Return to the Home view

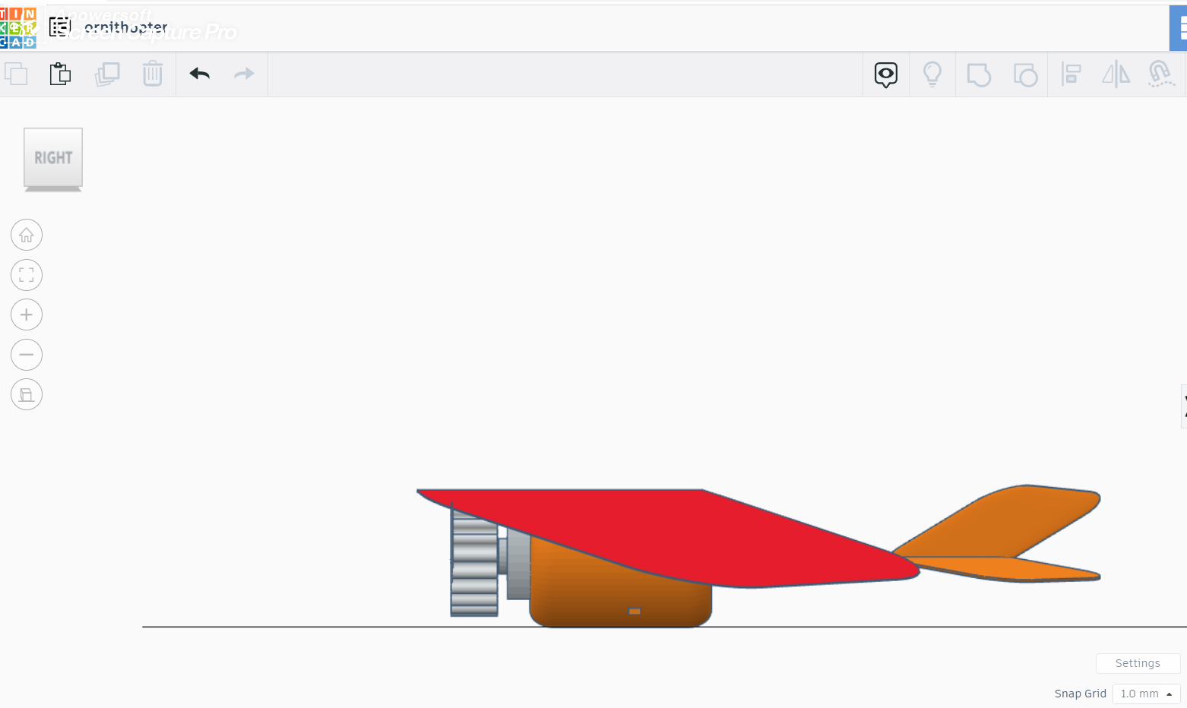(x=27, y=235)
